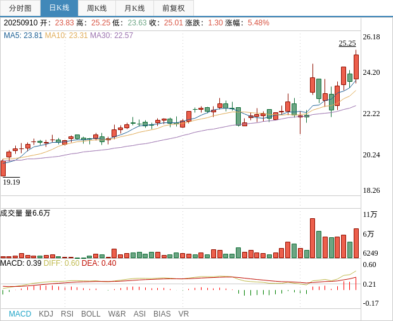This screenshot has width=393, height=321.
Task: Click the tallest red volume bar
Action: (312, 239)
